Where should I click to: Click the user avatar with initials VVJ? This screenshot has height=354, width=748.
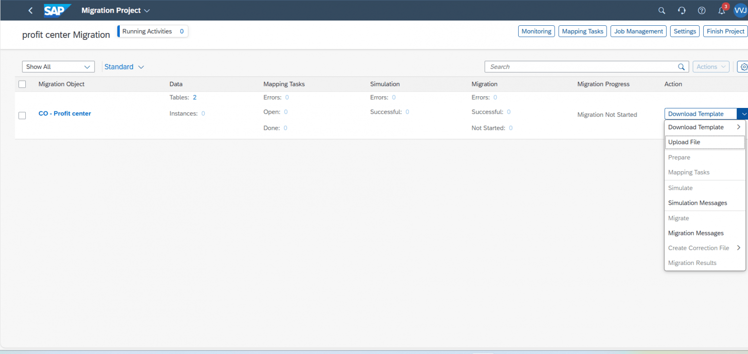(x=740, y=10)
